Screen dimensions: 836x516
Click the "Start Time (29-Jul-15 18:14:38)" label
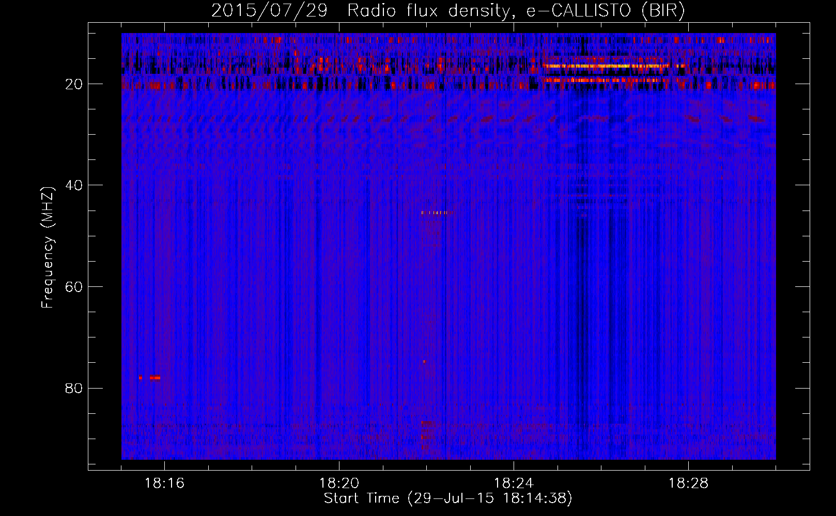click(448, 498)
